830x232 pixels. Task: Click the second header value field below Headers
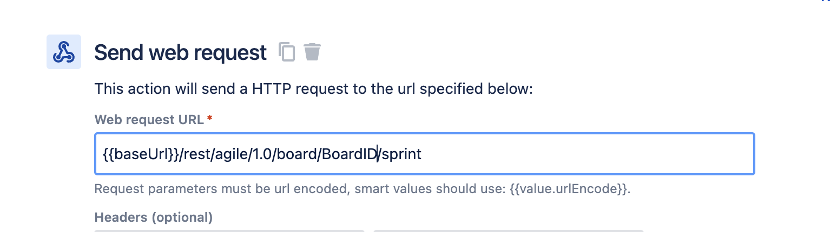coord(509,230)
